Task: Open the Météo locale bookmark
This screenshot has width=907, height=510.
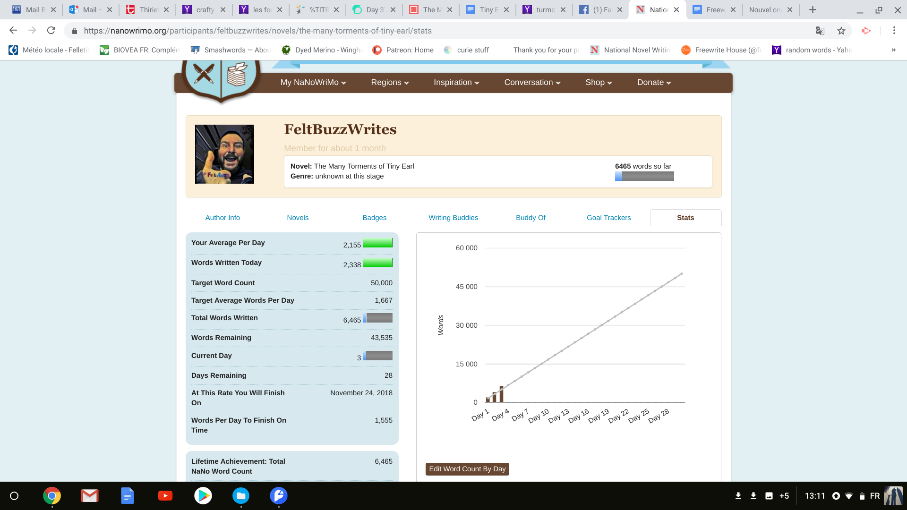Action: pos(49,50)
